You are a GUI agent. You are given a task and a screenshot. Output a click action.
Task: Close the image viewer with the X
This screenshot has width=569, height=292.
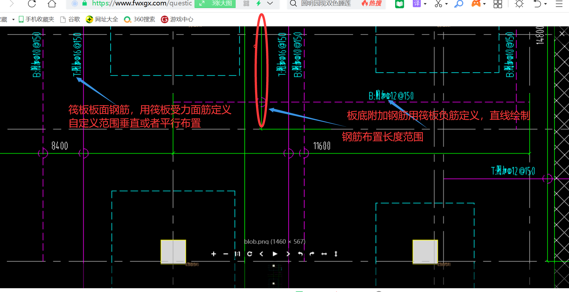point(562,33)
